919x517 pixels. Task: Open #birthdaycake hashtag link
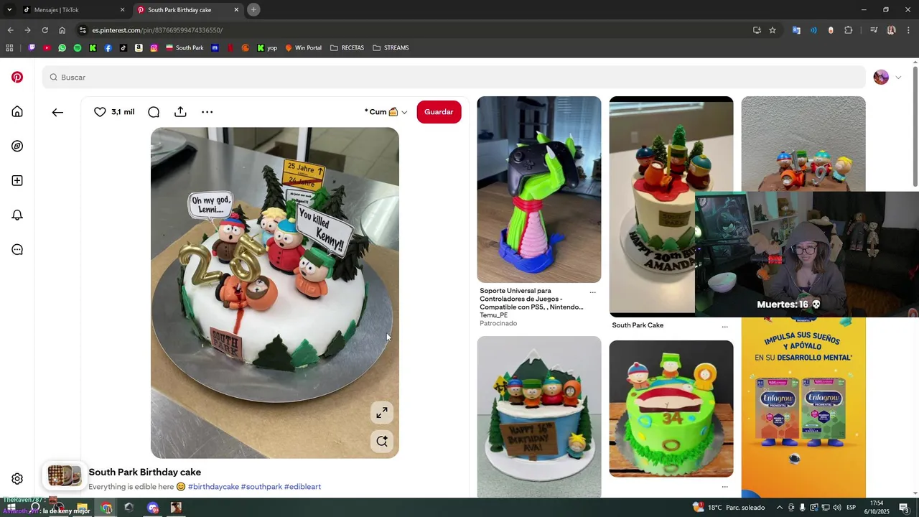point(213,487)
